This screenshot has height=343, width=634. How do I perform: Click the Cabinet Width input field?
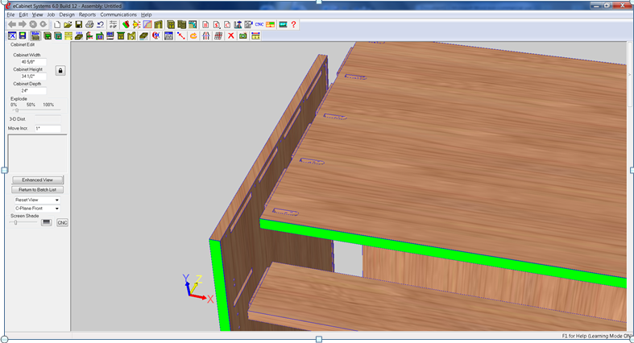(33, 62)
